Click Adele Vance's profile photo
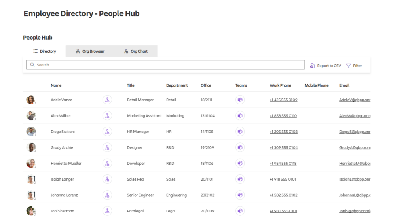Image resolution: width=414 pixels, height=221 pixels. pos(31,100)
